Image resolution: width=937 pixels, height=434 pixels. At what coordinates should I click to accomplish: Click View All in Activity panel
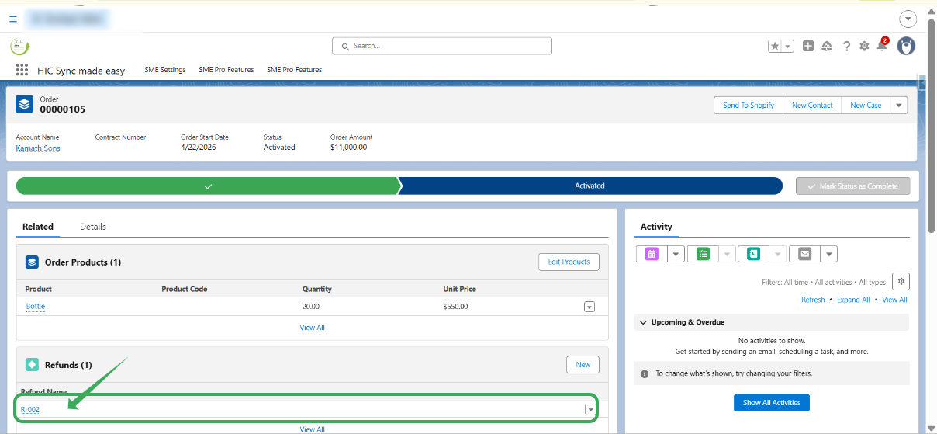pos(894,300)
